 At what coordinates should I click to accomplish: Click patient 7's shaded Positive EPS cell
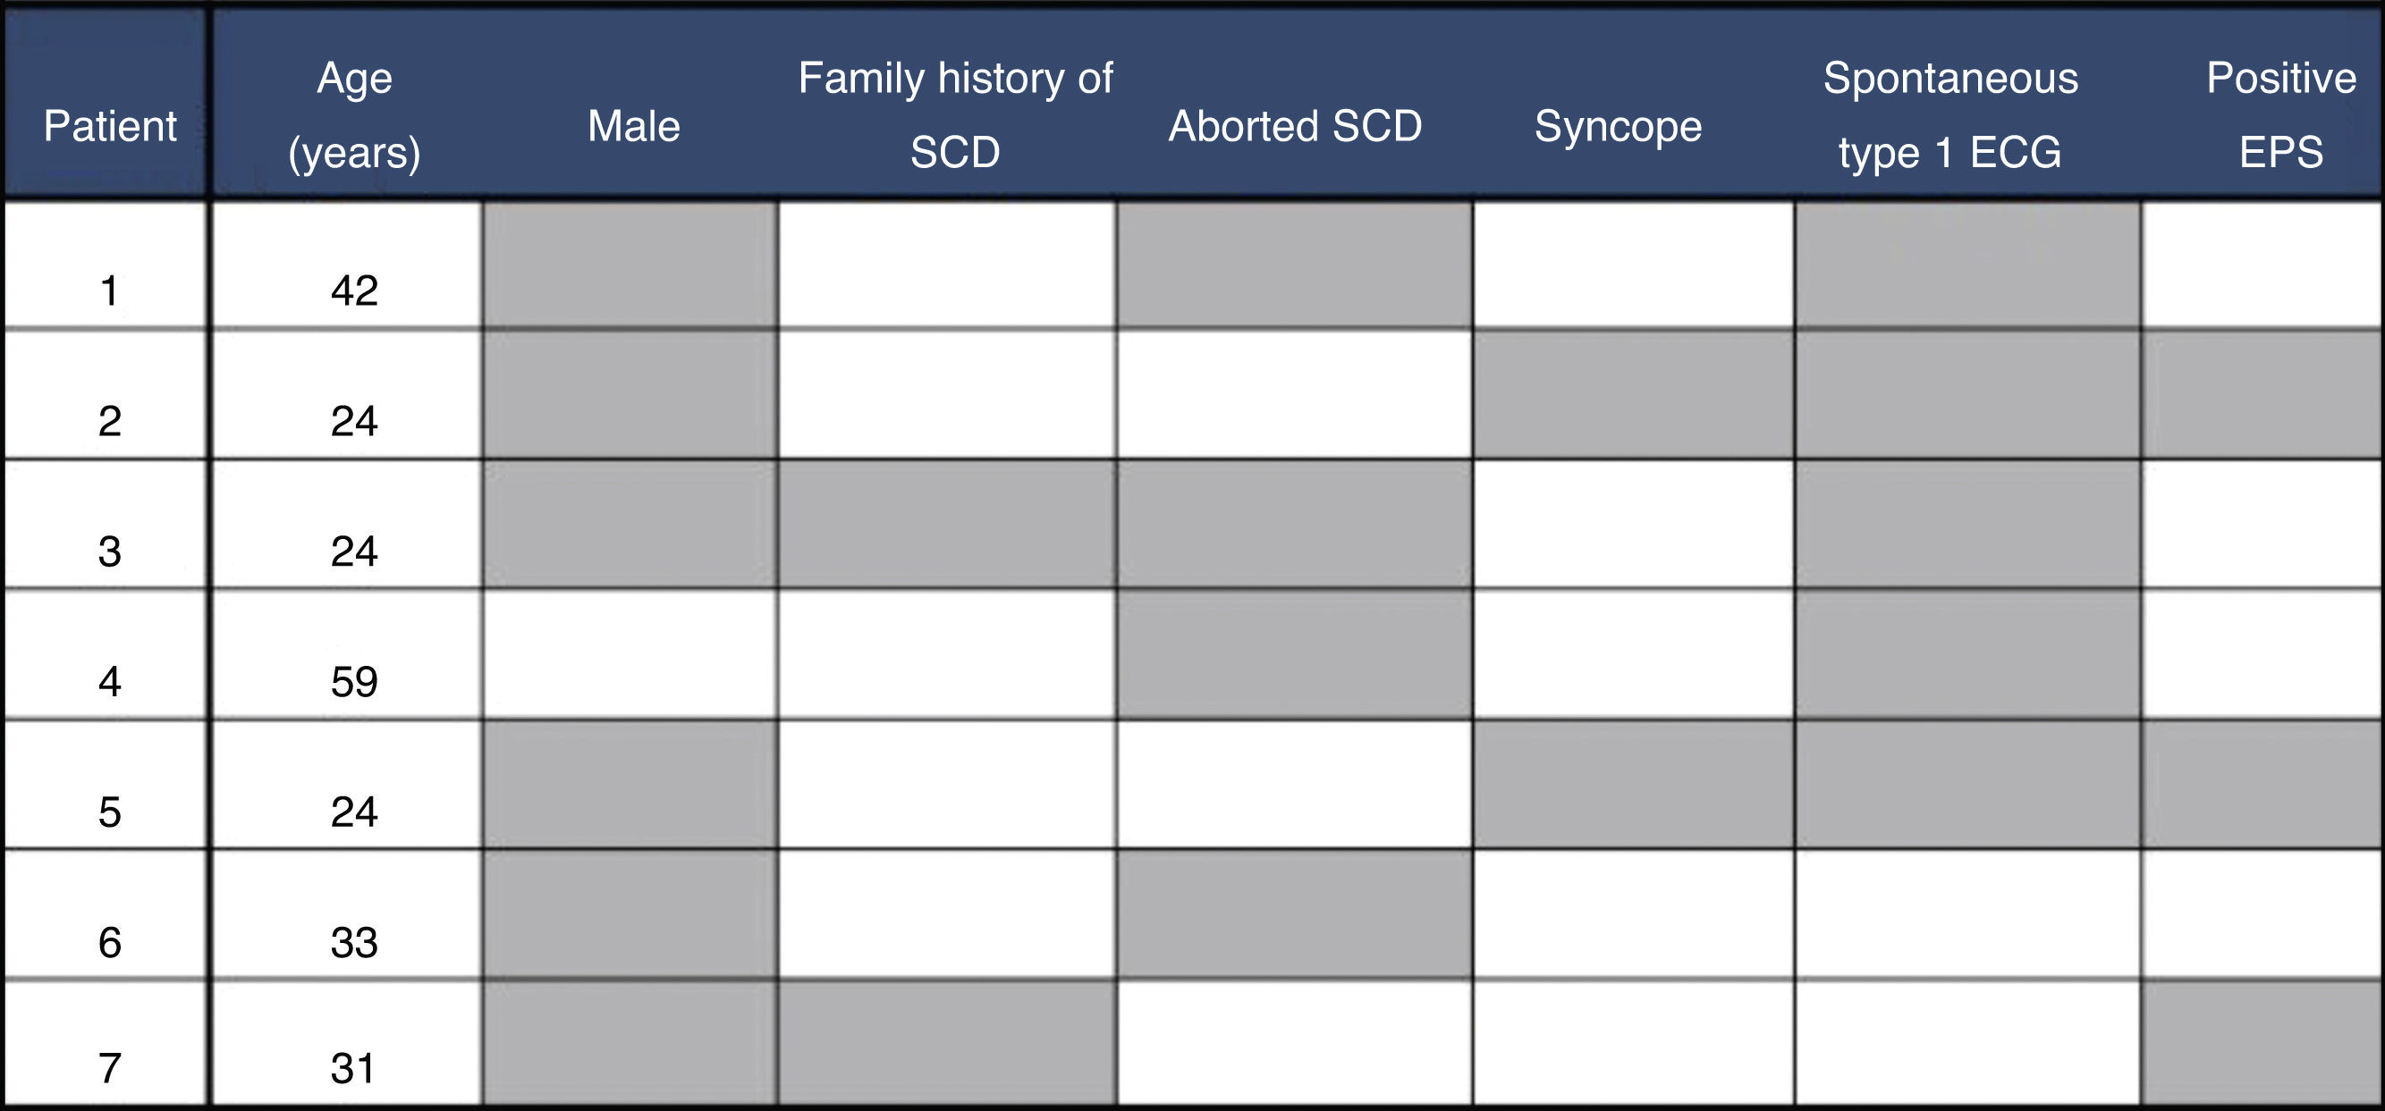coord(2262,1042)
